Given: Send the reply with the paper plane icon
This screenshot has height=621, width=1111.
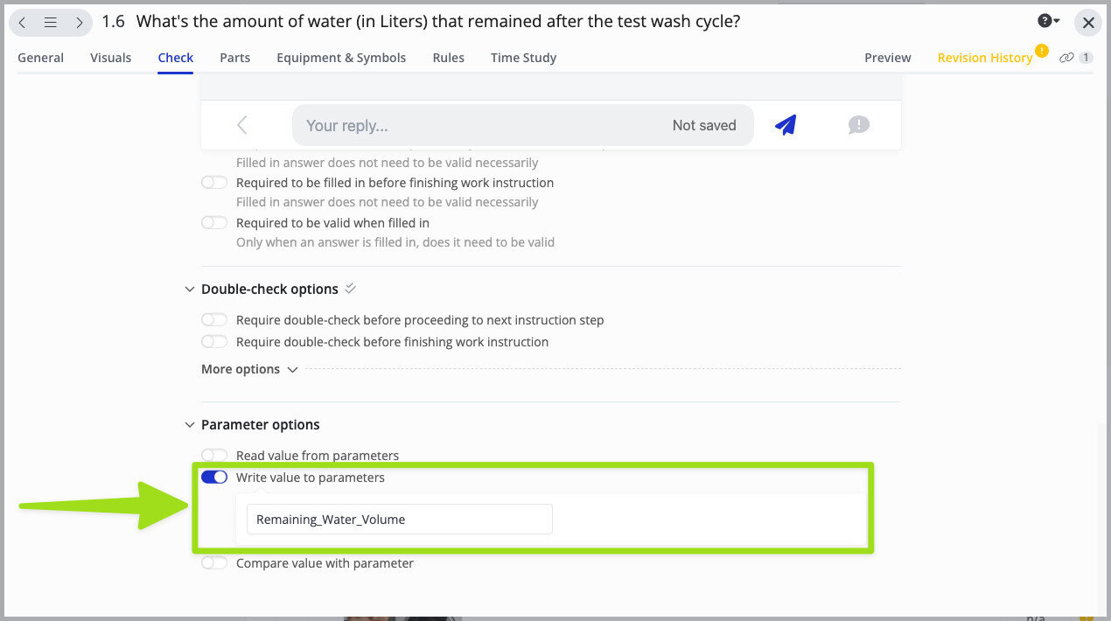Looking at the screenshot, I should click(x=785, y=124).
